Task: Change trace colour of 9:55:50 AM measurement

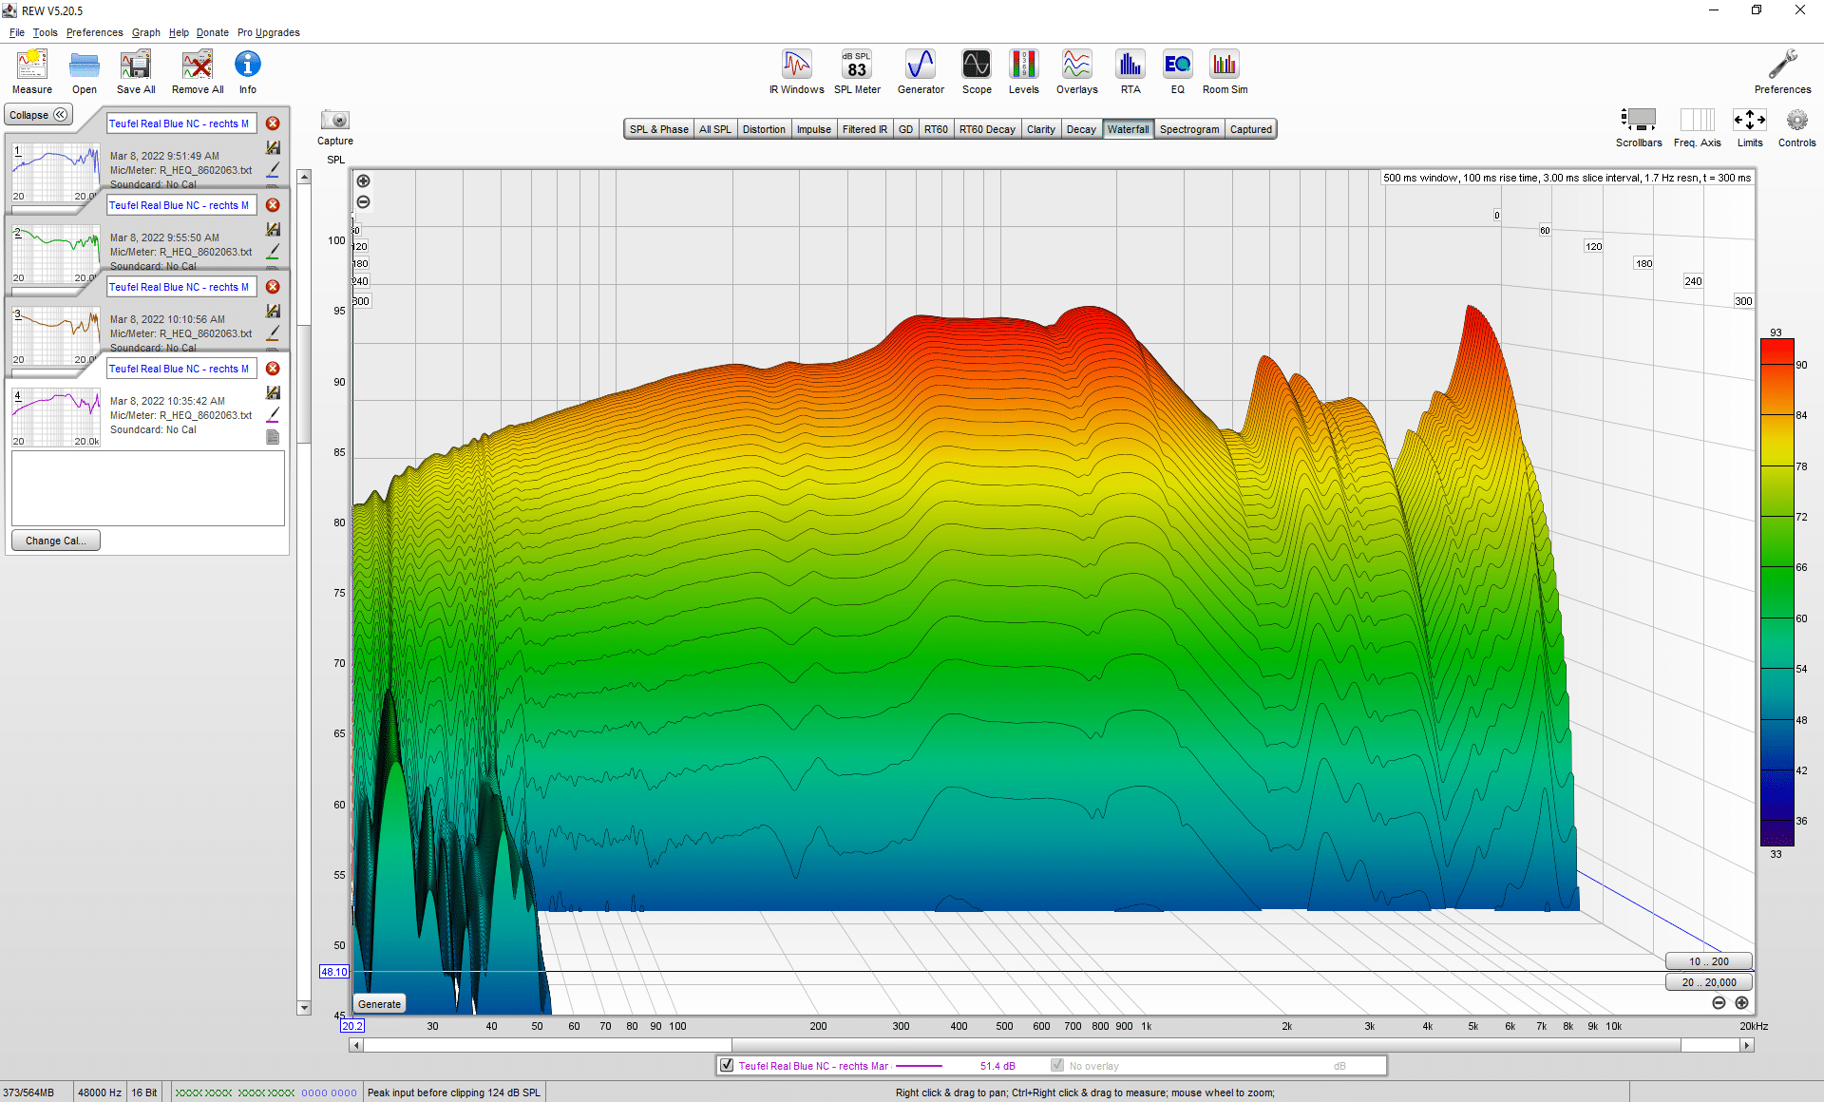Action: pyautogui.click(x=273, y=251)
